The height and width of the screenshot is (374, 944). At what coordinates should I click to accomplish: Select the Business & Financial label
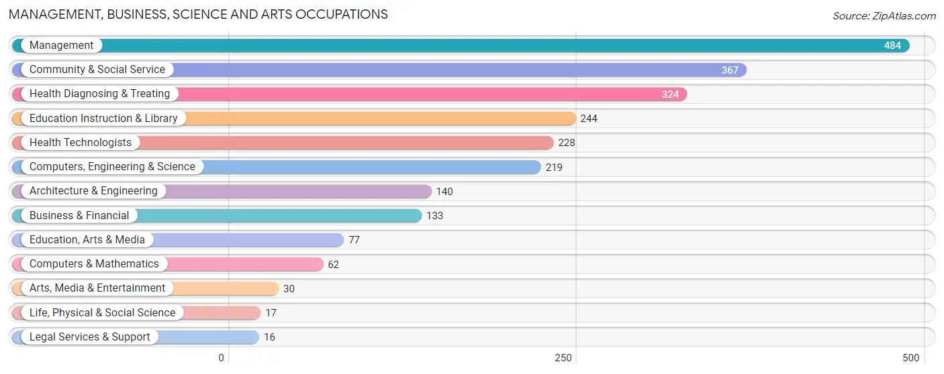[79, 216]
